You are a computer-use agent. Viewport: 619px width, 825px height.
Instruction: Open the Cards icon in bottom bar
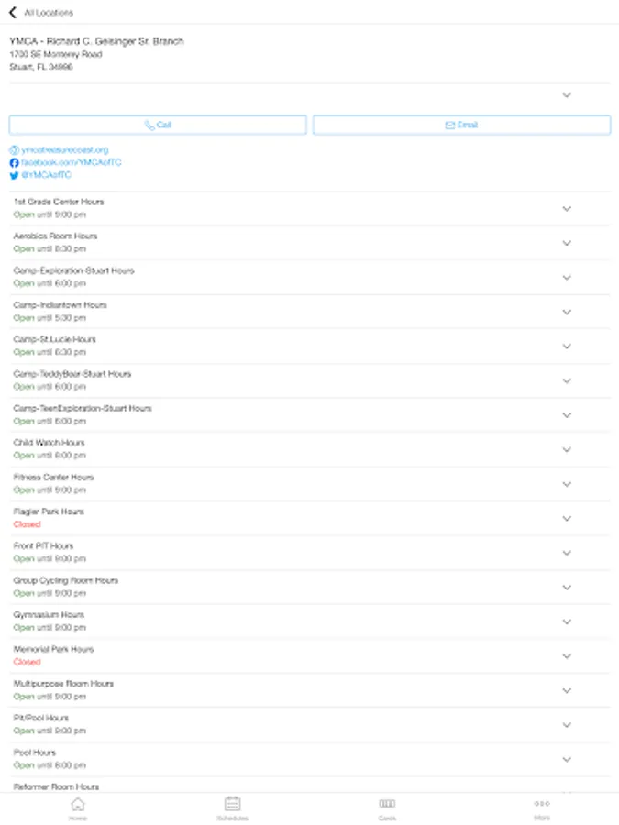[x=387, y=802]
